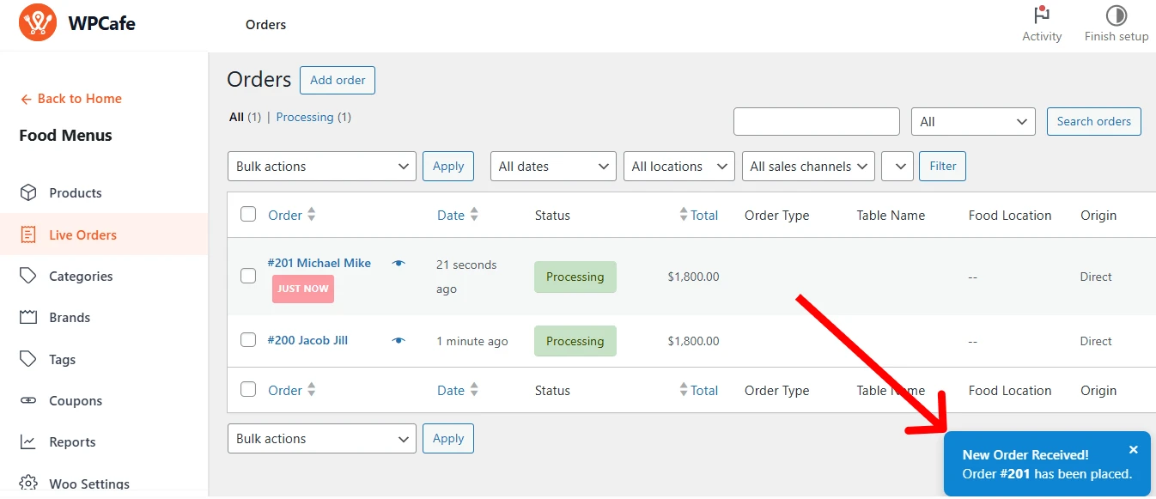
Task: Click the Add order button
Action: (x=338, y=80)
